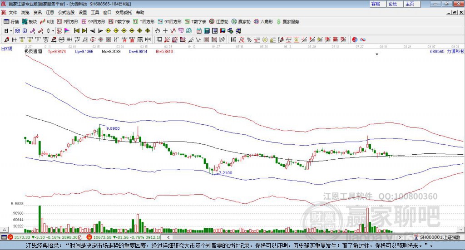Open the 赢家轮 wheel tool
465x250 pixels.
pyautogui.click(x=241, y=22)
